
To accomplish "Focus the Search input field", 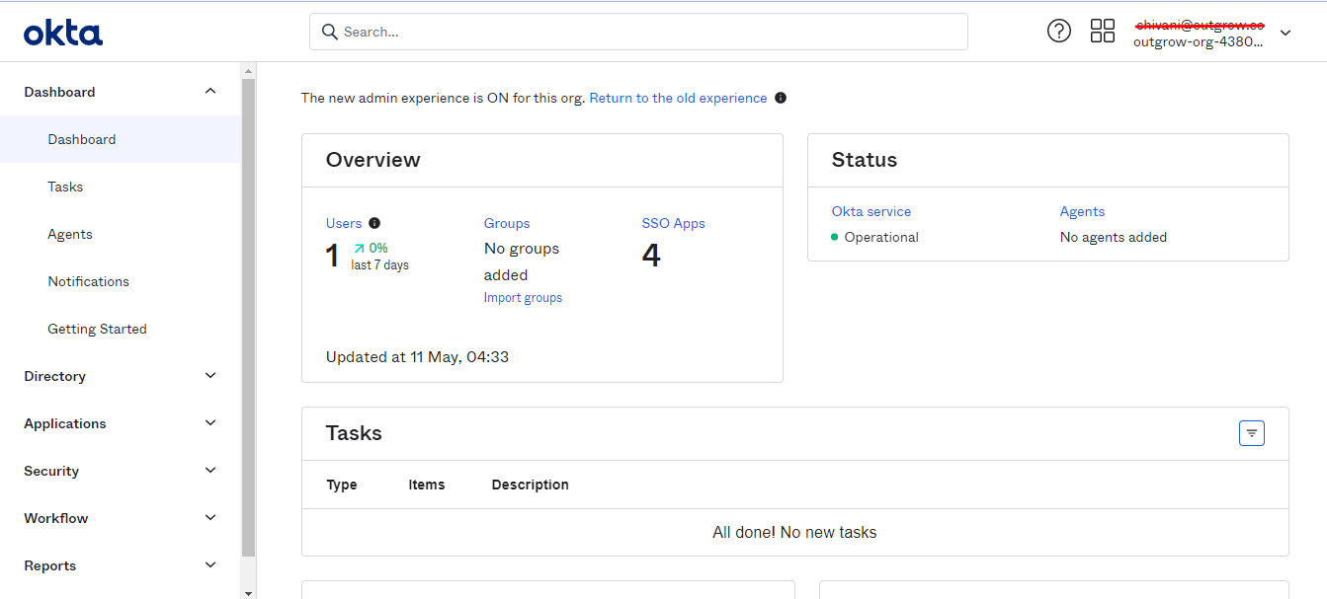I will pos(638,32).
